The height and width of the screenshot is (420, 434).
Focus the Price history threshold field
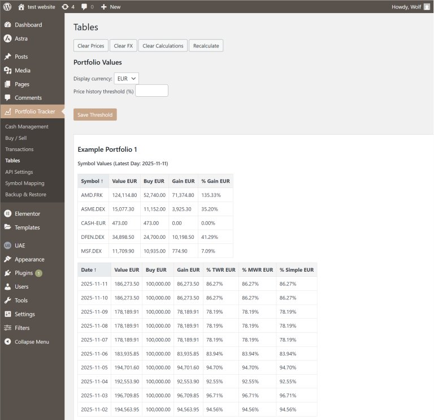[x=151, y=91]
